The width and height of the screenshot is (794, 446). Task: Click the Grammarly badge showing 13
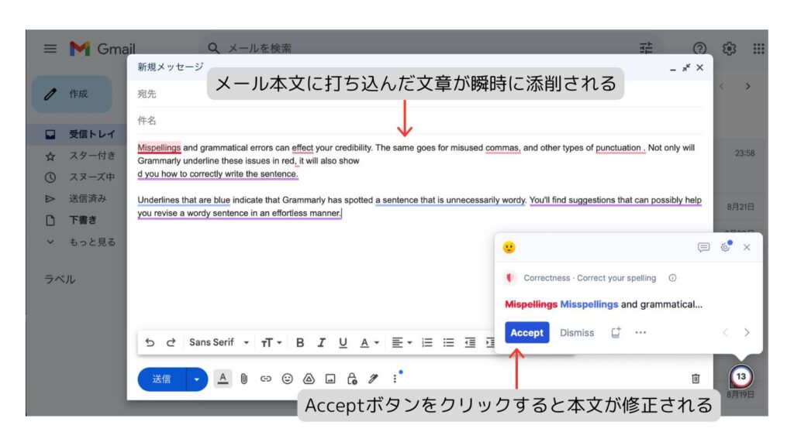pyautogui.click(x=740, y=377)
